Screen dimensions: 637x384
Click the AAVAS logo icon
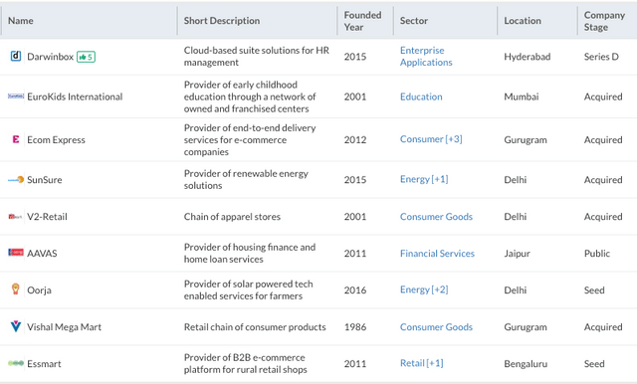coord(16,253)
